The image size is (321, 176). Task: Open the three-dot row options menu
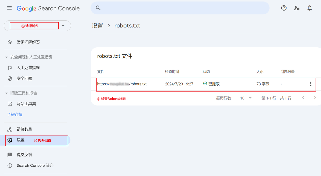(x=311, y=84)
